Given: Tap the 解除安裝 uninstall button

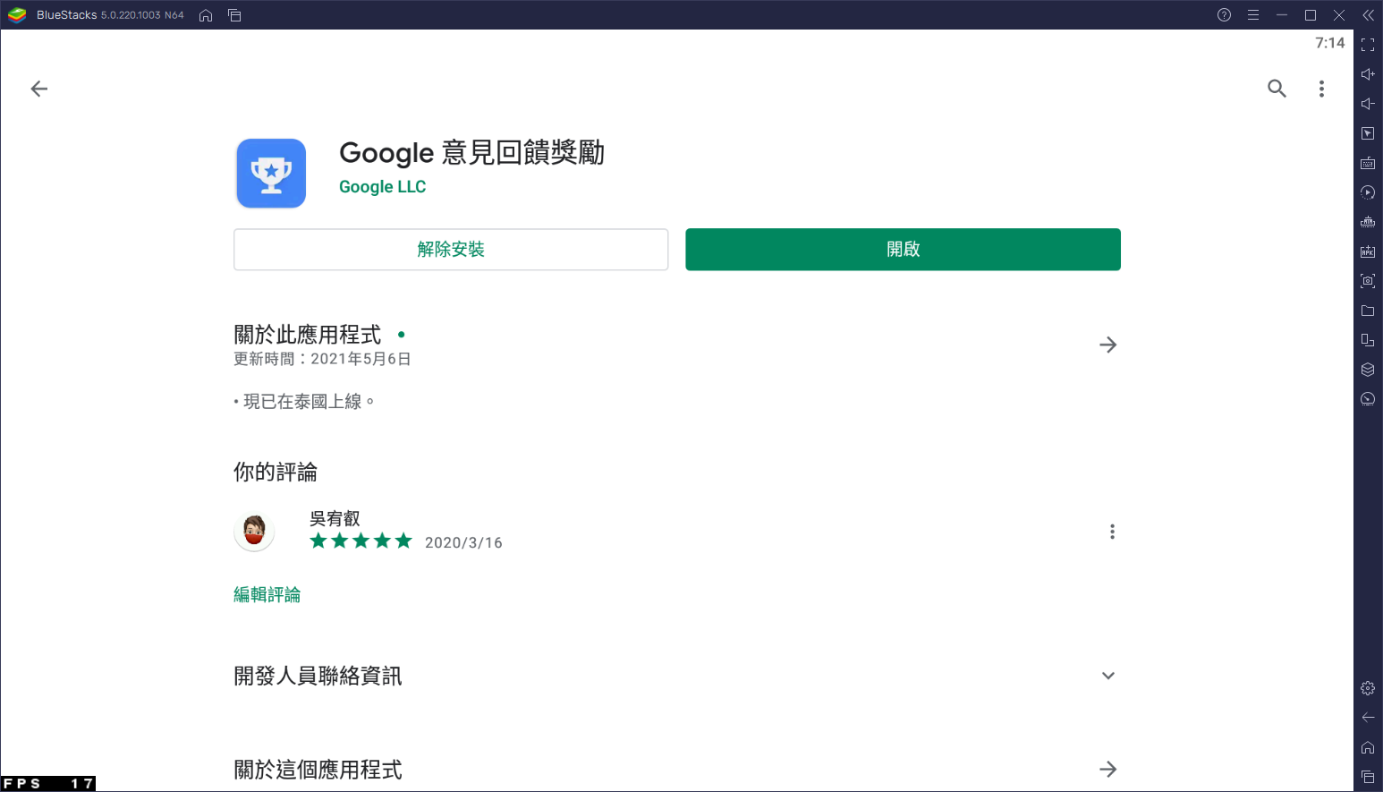Looking at the screenshot, I should coord(451,250).
